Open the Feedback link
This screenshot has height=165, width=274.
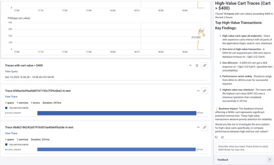[223, 160]
